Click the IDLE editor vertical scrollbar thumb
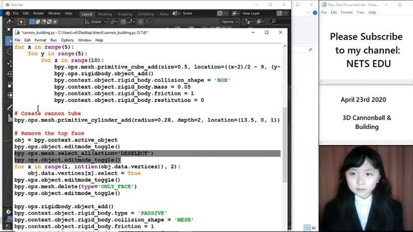The height and width of the screenshot is (232, 413). click(x=285, y=144)
